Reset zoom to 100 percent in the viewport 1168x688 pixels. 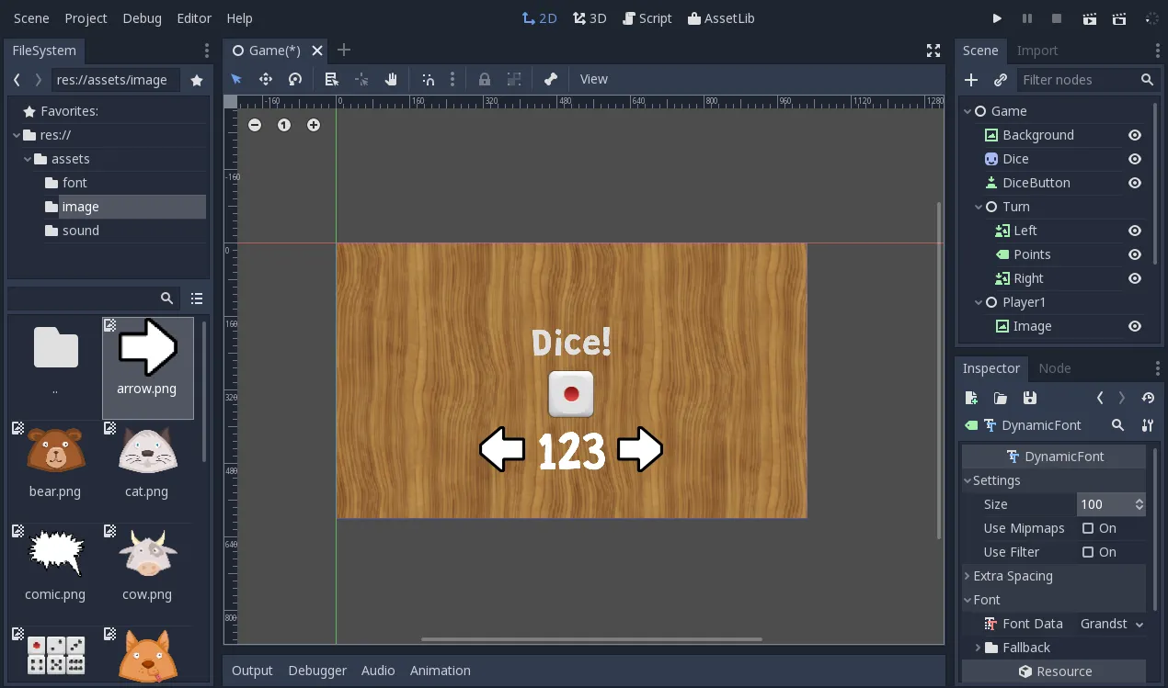click(x=284, y=125)
